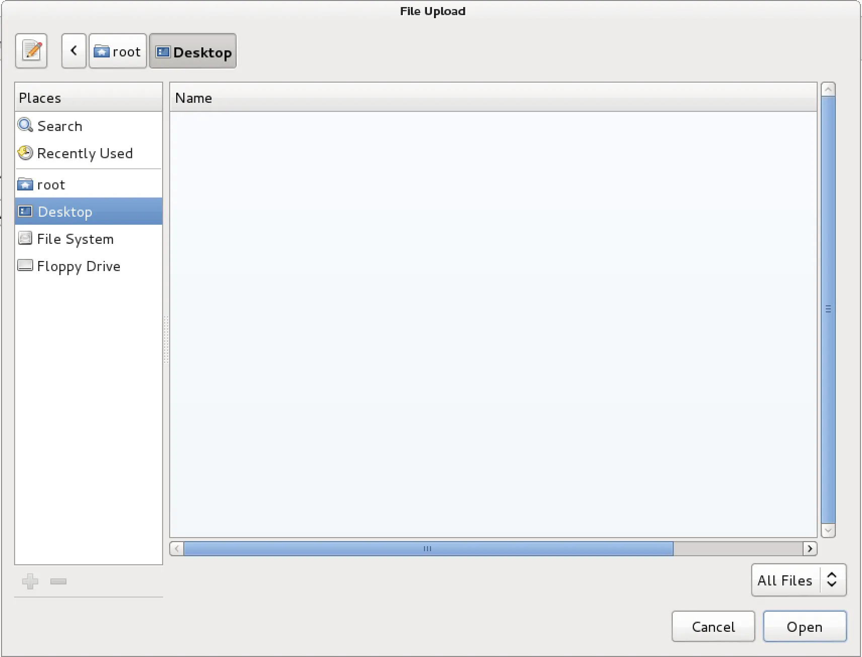Go to root folder in path bar

118,51
